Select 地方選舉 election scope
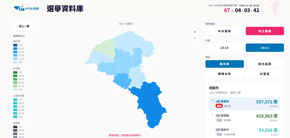This screenshot has height=138, width=290. pos(265,31)
